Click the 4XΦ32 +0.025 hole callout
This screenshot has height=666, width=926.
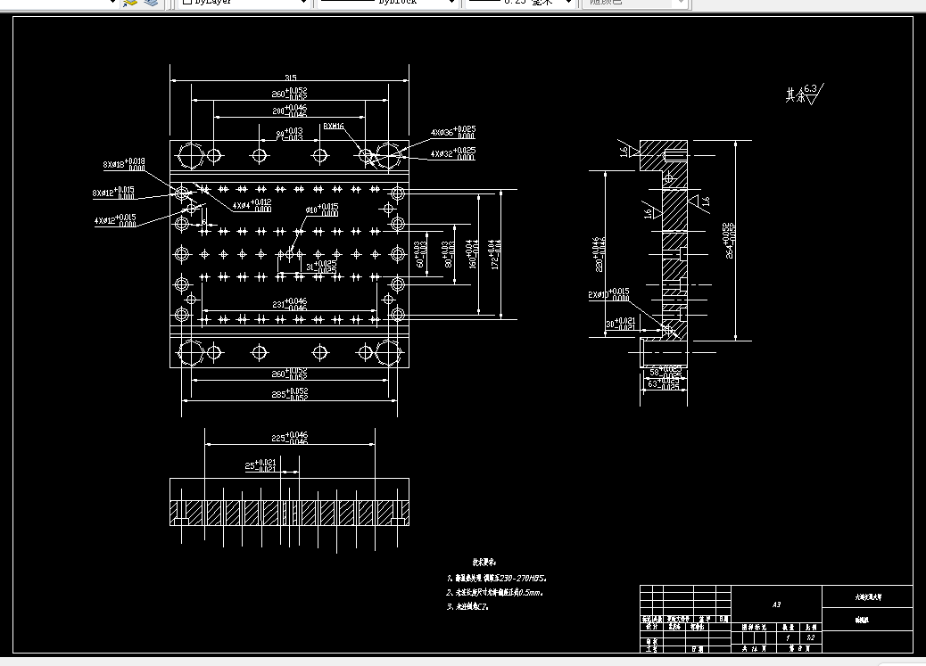(453, 153)
